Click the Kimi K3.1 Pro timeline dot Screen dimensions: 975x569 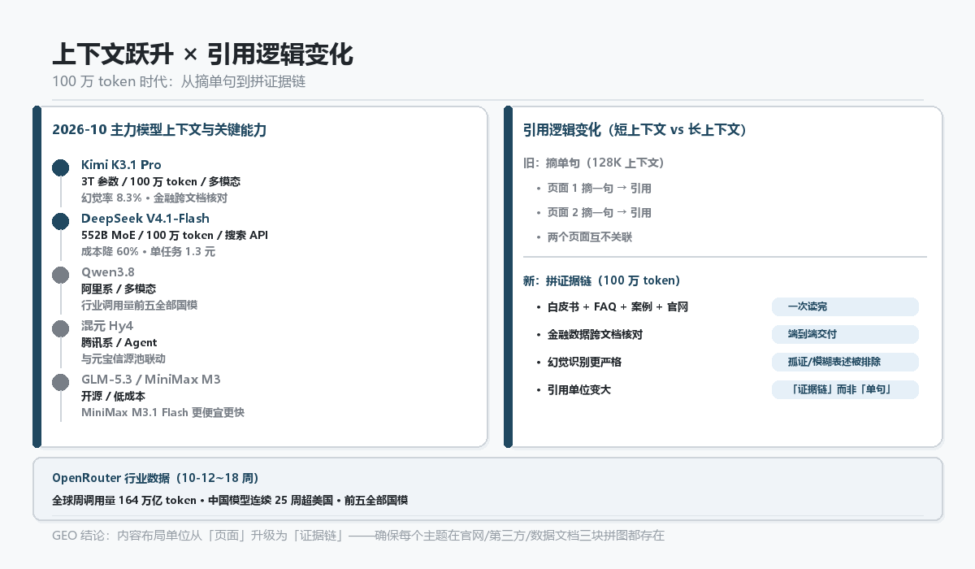click(60, 167)
